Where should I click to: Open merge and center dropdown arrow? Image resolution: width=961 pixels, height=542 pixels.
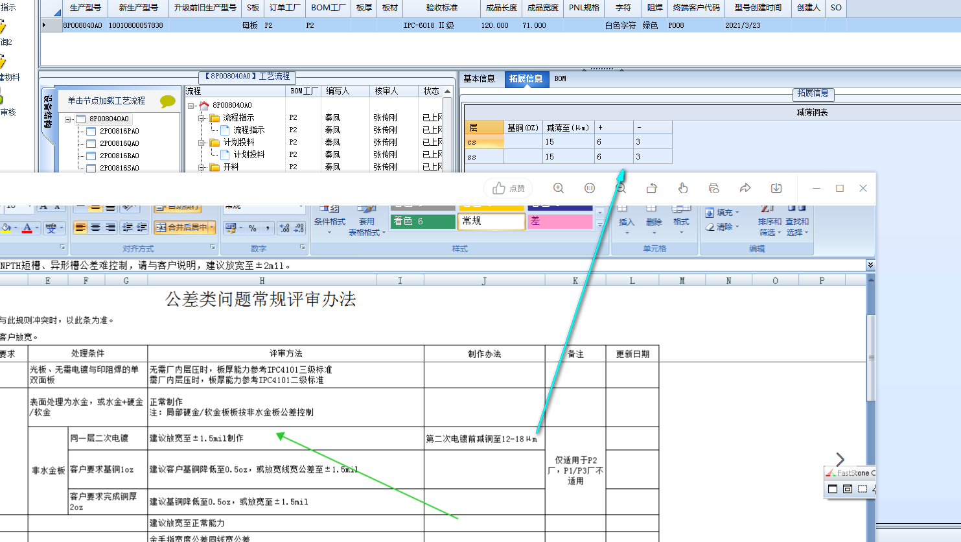pyautogui.click(x=212, y=228)
